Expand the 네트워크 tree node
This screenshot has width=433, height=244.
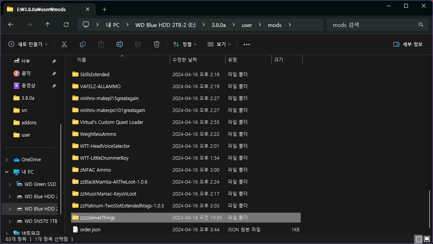[7, 233]
